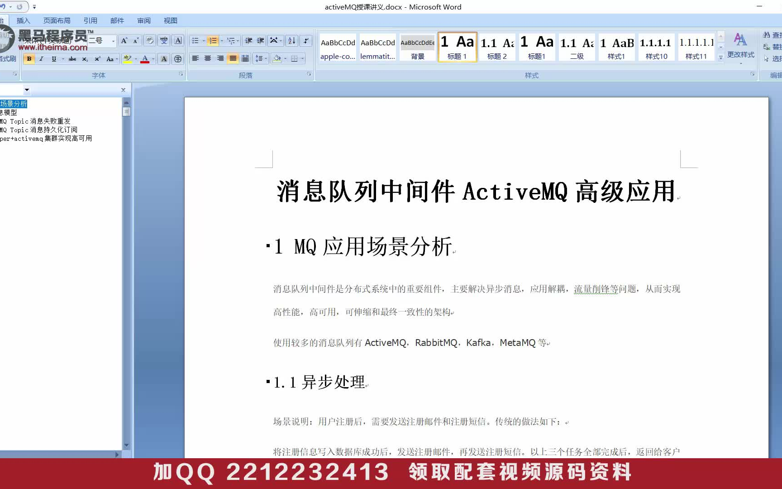Open the Pinyin phonetic guide tool
Viewport: 782px width, 489px height.
point(163,40)
